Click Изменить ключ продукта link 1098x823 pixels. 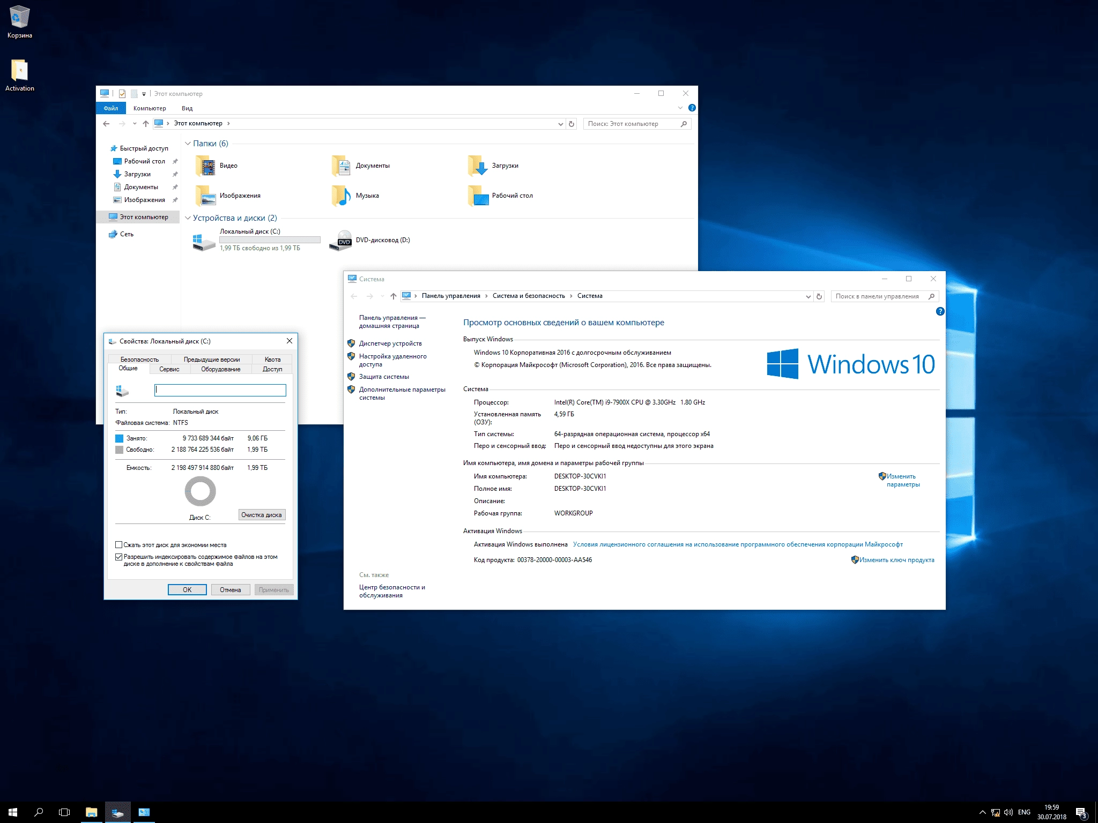896,560
